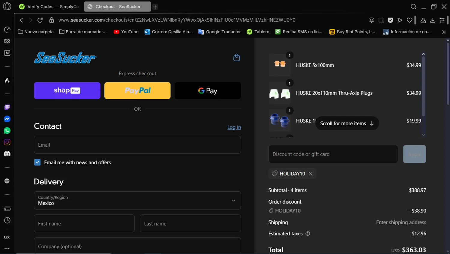Click the site padlock security icon

pyautogui.click(x=52, y=20)
